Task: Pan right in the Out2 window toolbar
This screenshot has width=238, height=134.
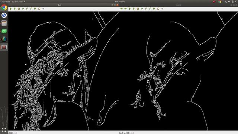Action: [x=126, y=9]
